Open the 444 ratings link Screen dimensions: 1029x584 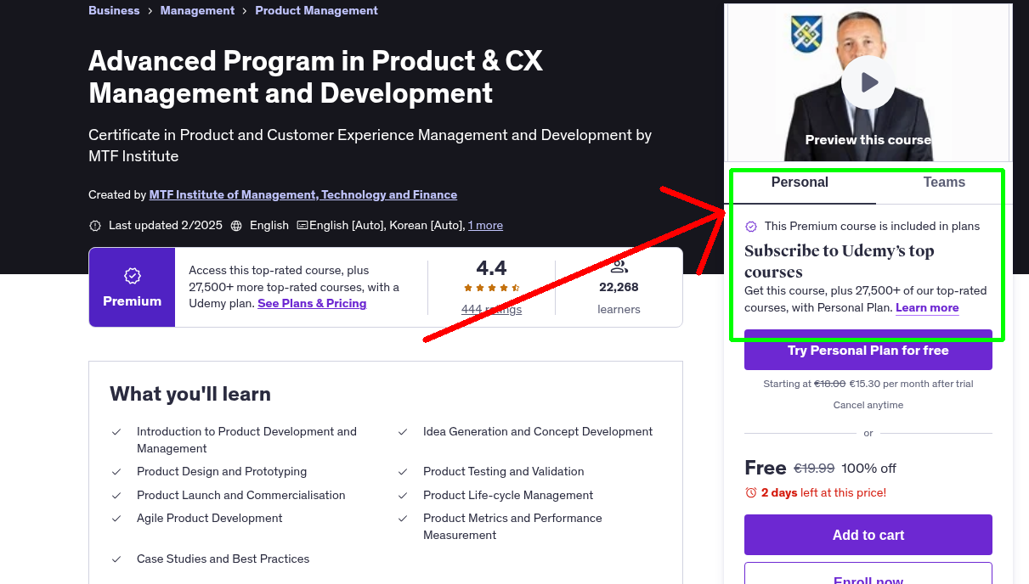pos(491,309)
